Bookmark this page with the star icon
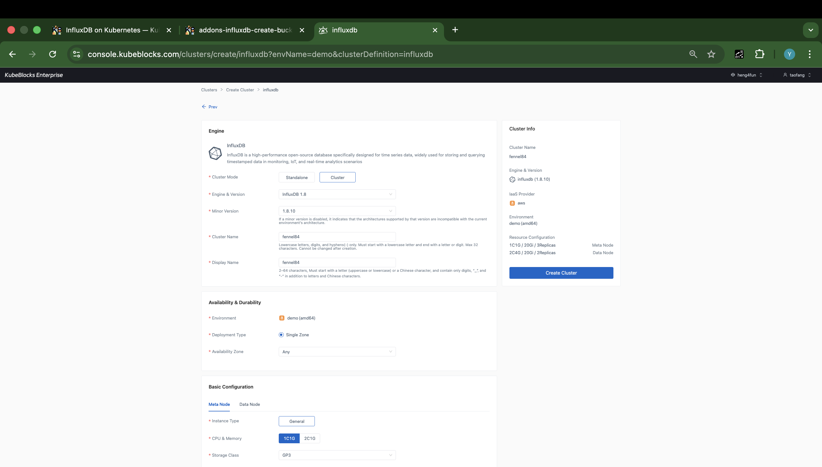 click(x=711, y=54)
